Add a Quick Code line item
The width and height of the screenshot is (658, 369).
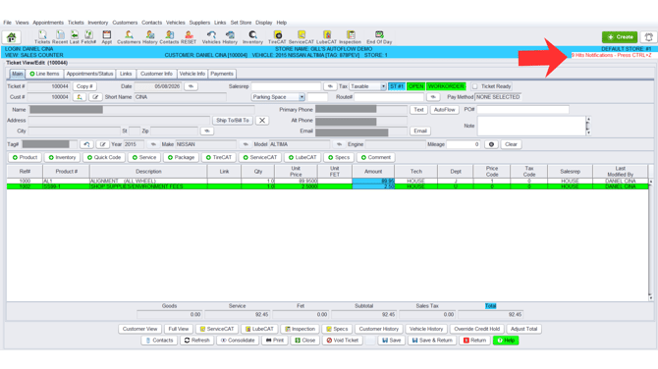point(104,158)
